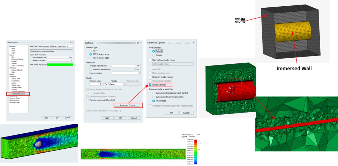Select TET10 curved edge option
This screenshot has height=166, width=338.
click(x=91, y=58)
